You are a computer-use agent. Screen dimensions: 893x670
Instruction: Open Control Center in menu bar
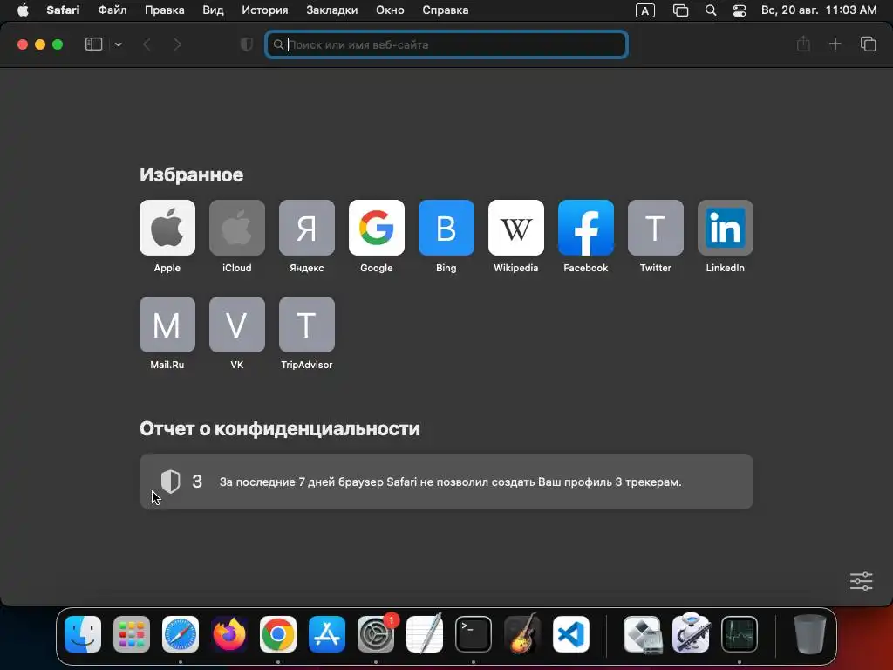click(740, 10)
